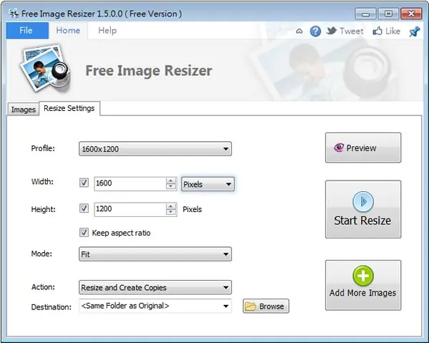This screenshot has width=429, height=343.
Task: Click the Browse button
Action: [266, 306]
